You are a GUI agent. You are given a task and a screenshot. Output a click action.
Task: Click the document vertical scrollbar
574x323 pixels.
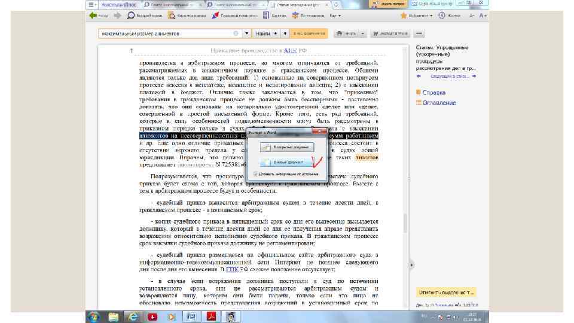[405, 223]
